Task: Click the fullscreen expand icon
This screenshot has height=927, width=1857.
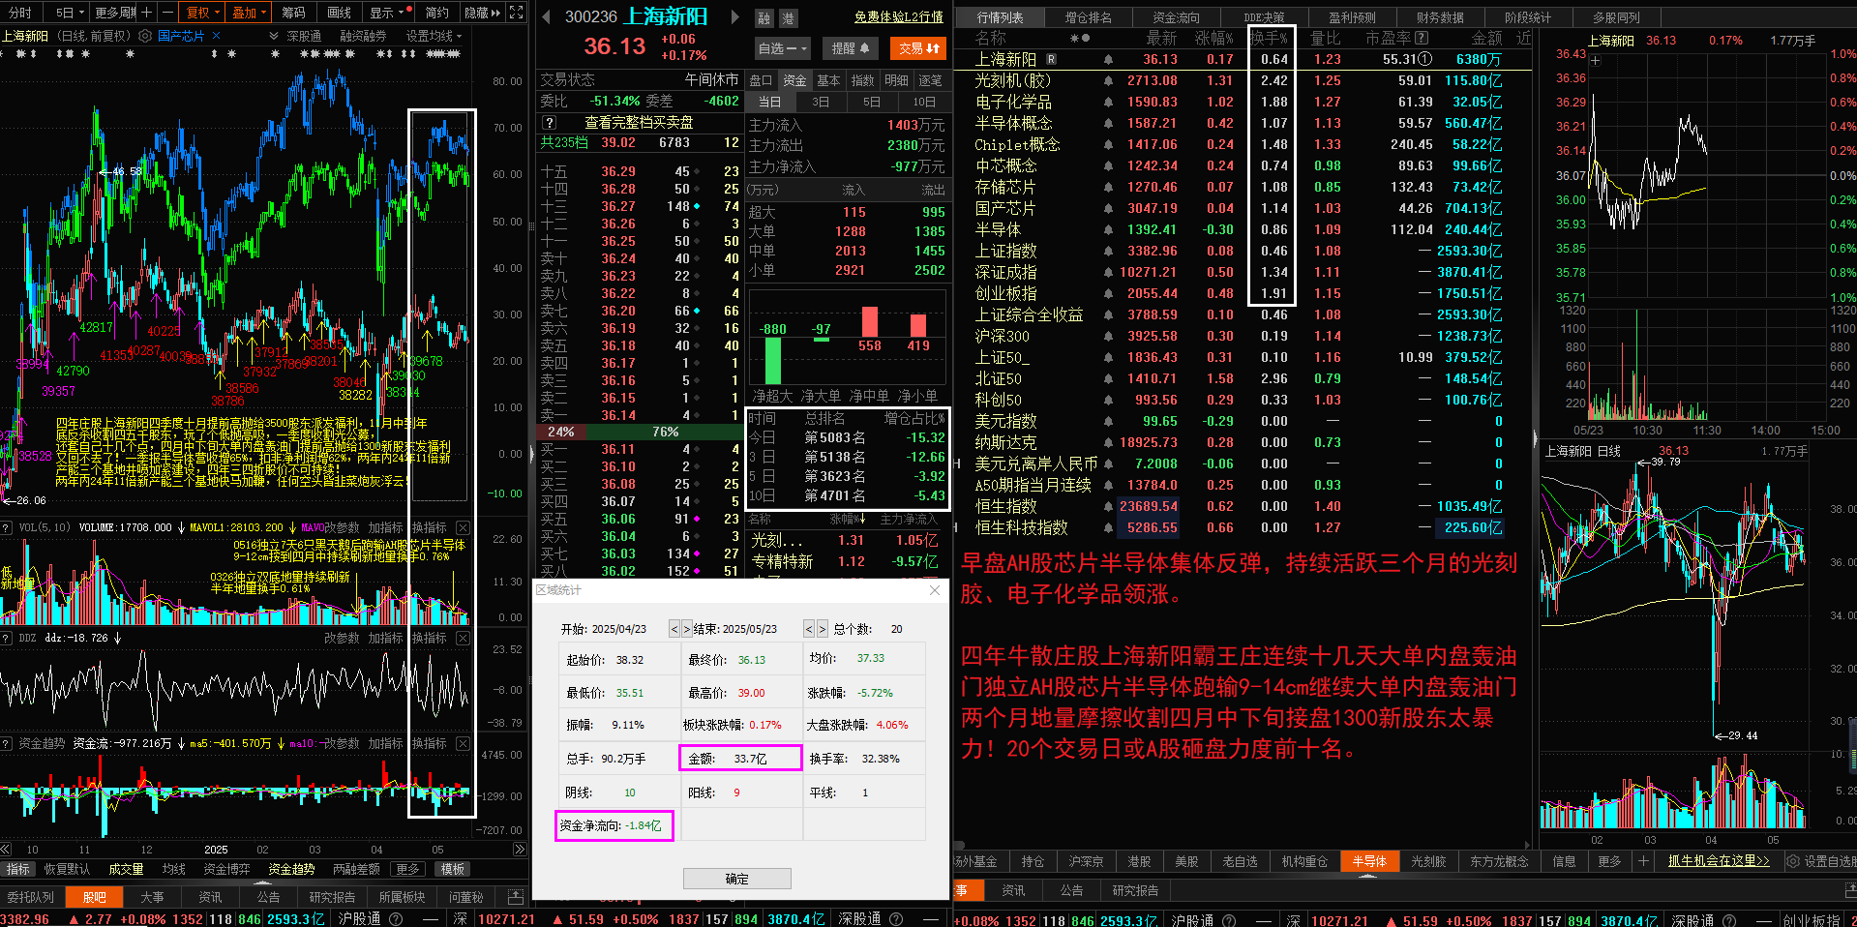Action: click(517, 13)
